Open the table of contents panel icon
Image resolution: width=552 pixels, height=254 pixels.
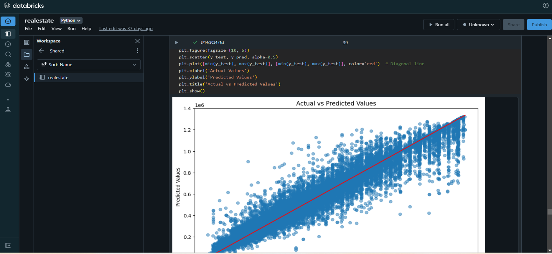(x=27, y=42)
